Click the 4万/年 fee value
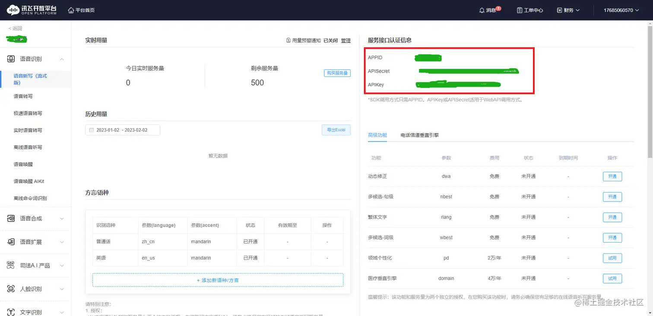Image resolution: width=653 pixels, height=316 pixels. click(495, 278)
